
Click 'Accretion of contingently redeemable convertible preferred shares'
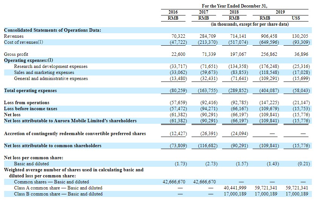tap(75, 134)
